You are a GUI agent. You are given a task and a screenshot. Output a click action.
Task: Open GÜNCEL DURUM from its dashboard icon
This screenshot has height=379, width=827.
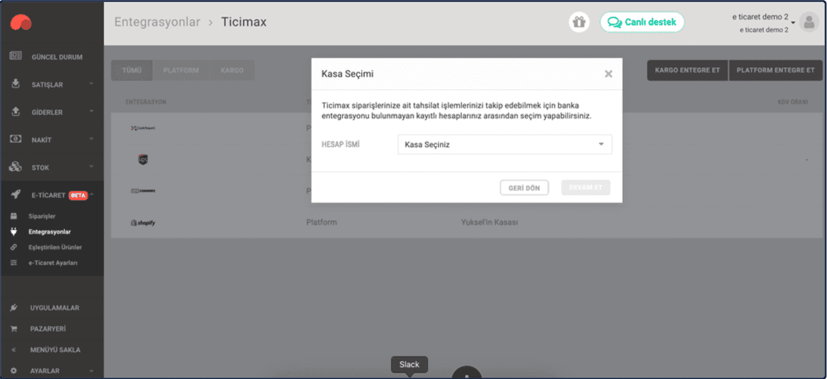tap(16, 56)
